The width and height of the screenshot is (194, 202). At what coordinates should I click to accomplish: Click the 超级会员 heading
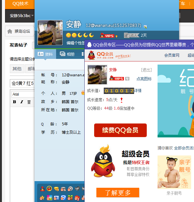pyautogui.click(x=136, y=154)
